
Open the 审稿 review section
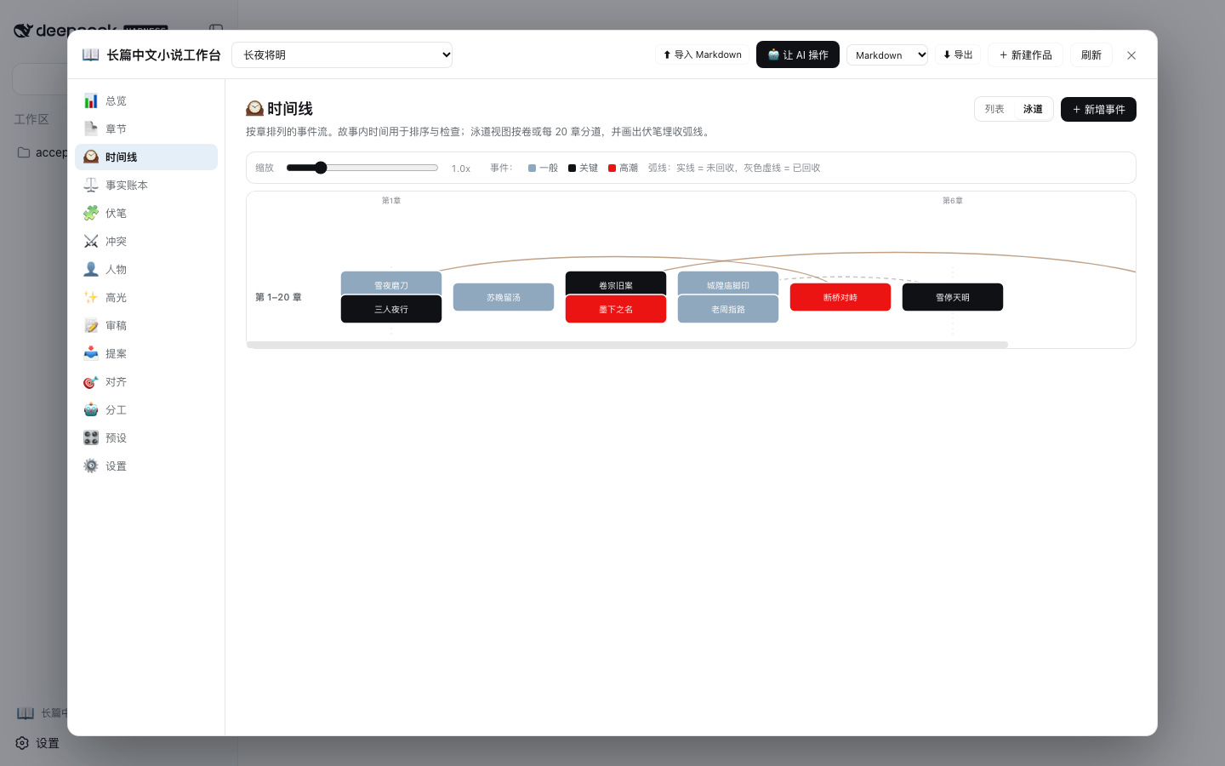coord(146,325)
